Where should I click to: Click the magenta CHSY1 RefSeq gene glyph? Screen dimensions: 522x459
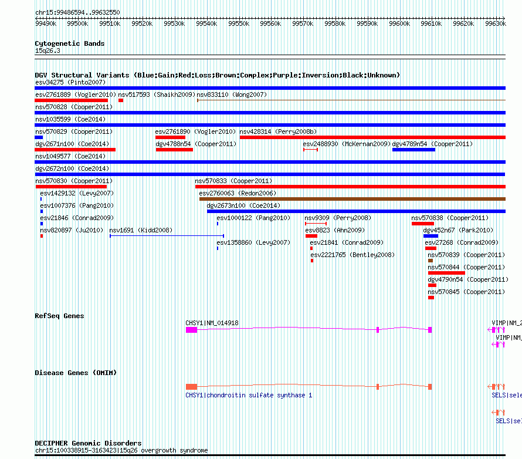309,329
